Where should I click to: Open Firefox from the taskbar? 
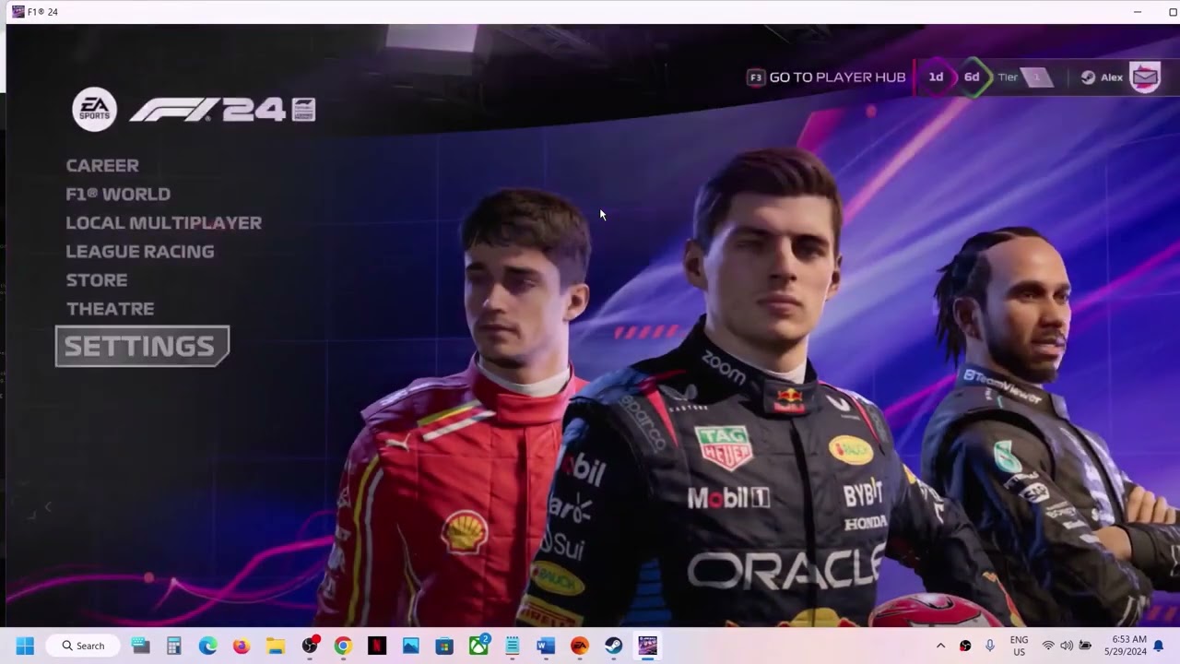click(242, 646)
